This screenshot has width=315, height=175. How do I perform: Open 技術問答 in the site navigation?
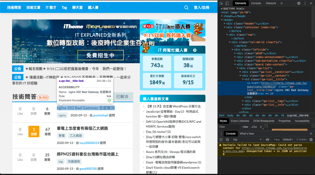pos(14,8)
